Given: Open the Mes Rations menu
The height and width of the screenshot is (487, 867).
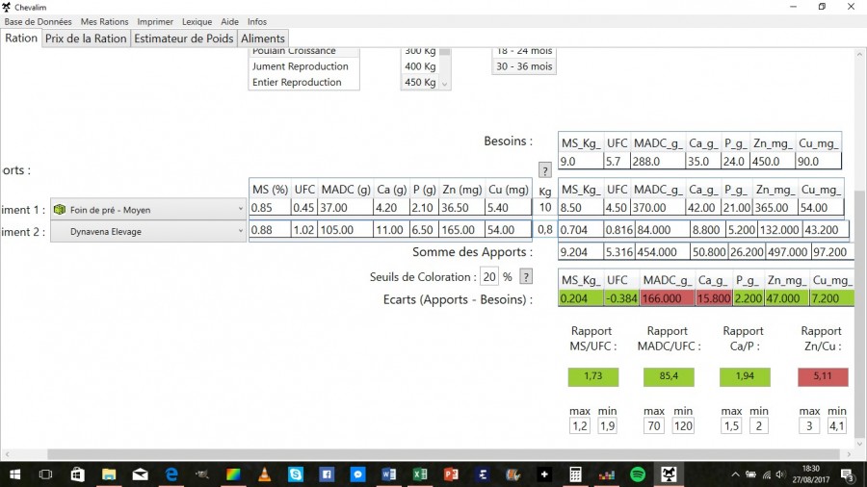Looking at the screenshot, I should point(103,21).
